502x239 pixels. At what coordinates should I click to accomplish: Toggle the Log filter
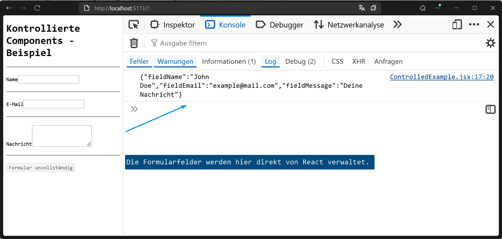271,61
